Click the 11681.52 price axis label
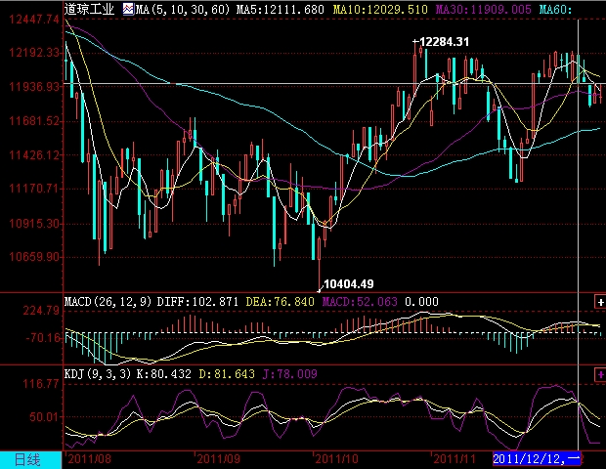The width and height of the screenshot is (606, 469). (x=34, y=121)
